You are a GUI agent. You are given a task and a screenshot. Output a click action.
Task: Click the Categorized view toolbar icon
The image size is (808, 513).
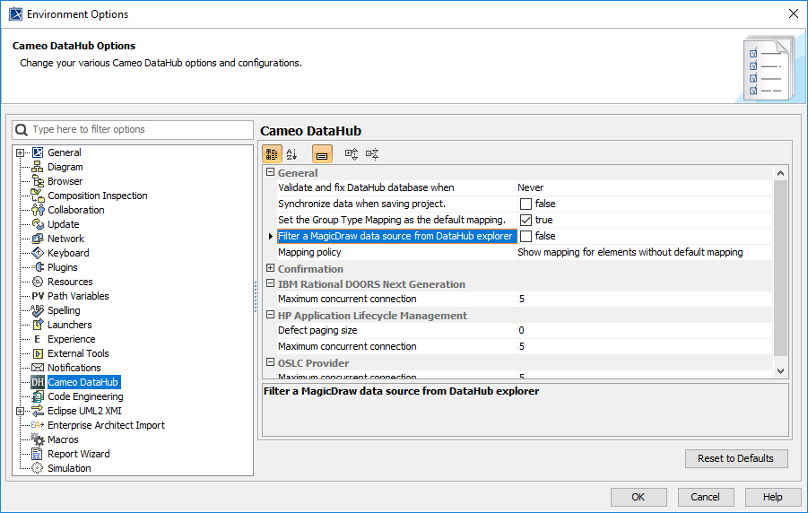click(x=272, y=154)
